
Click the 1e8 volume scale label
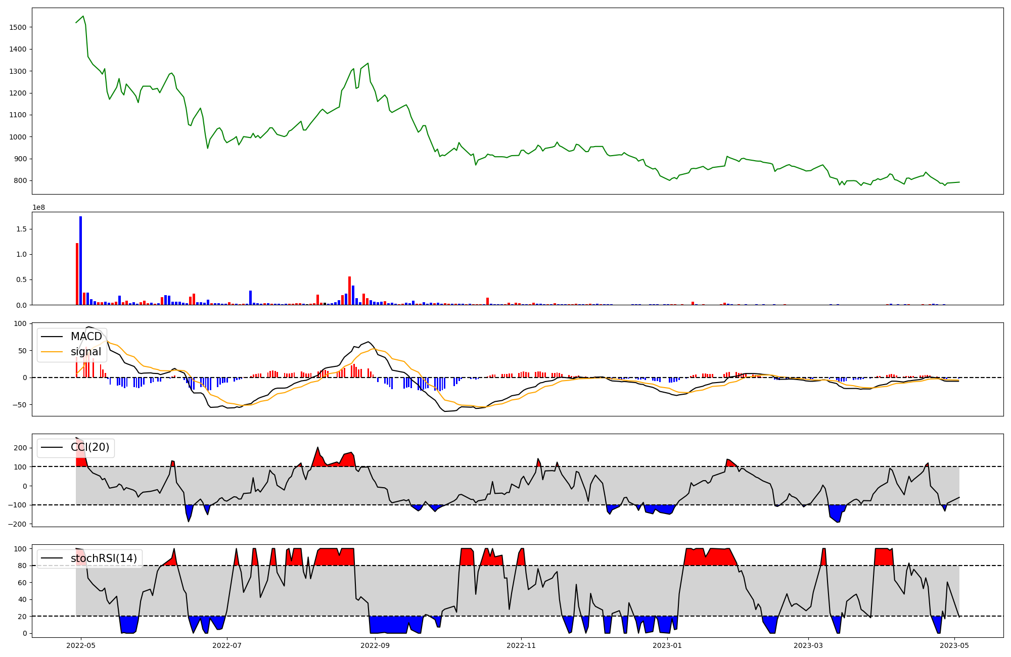[39, 208]
